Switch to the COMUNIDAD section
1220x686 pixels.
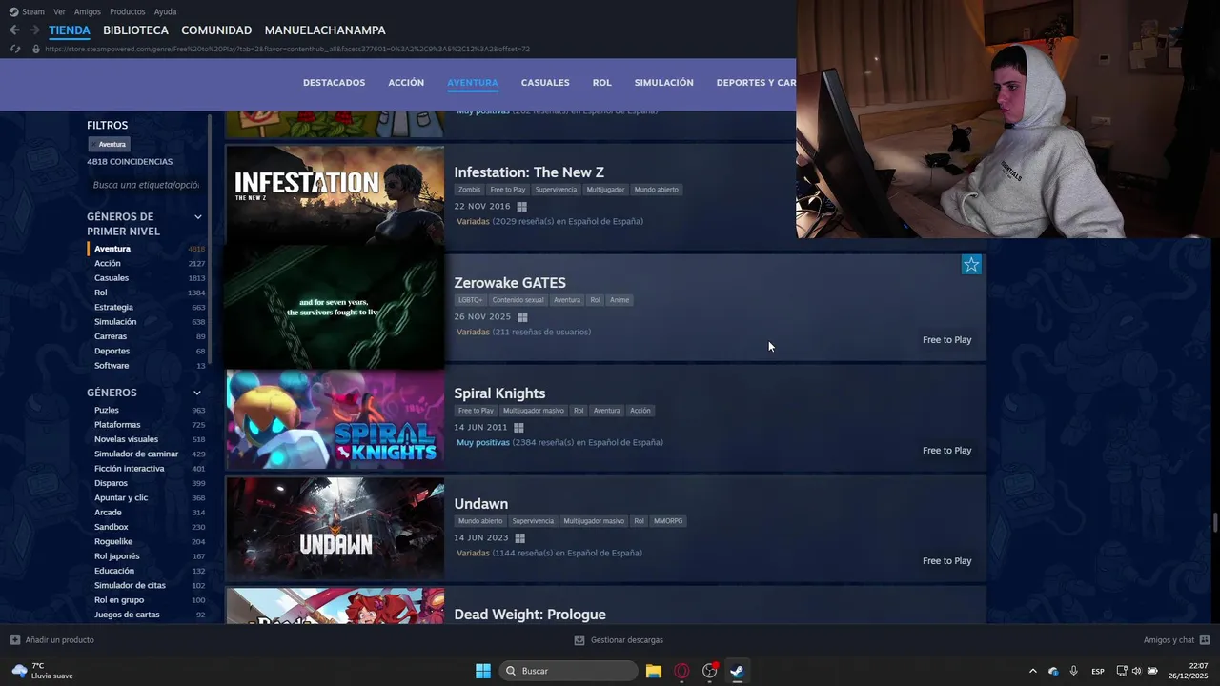pyautogui.click(x=216, y=30)
